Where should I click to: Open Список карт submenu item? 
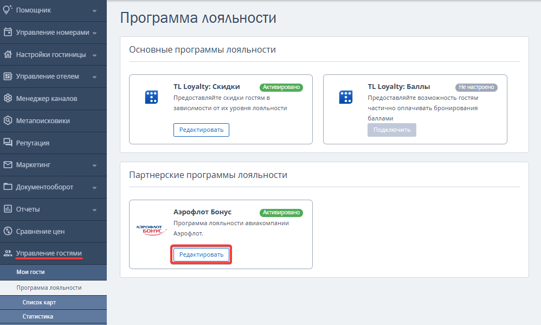click(53, 302)
